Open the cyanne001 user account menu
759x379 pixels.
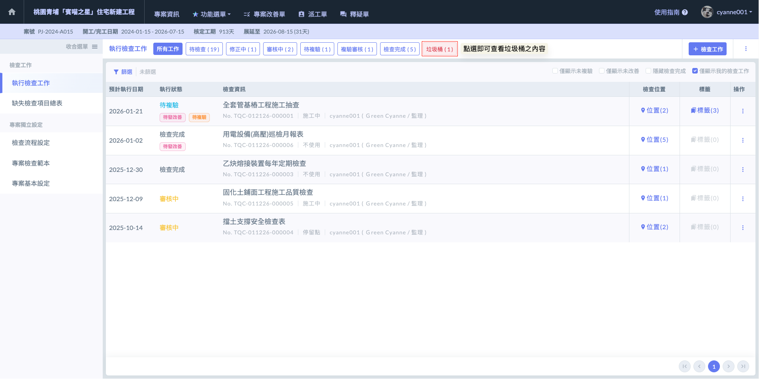(x=727, y=12)
